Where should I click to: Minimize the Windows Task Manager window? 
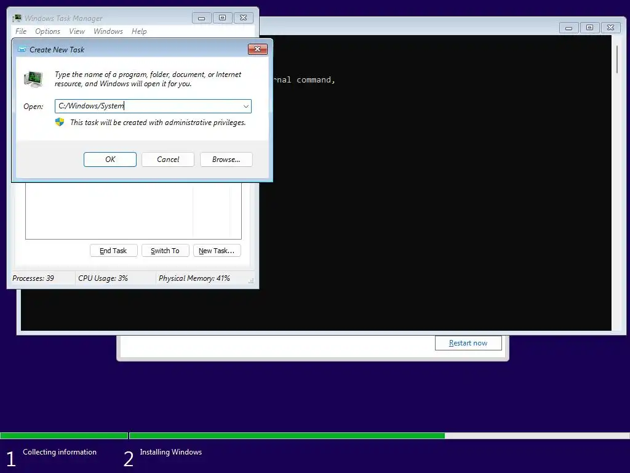point(202,18)
